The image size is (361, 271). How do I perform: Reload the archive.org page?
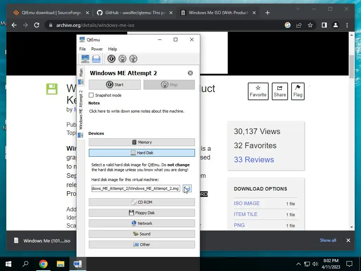click(x=37, y=25)
